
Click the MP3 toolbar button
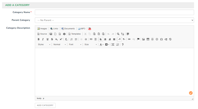pos(82,29)
